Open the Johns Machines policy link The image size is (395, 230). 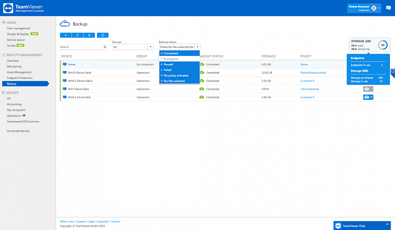click(x=310, y=89)
